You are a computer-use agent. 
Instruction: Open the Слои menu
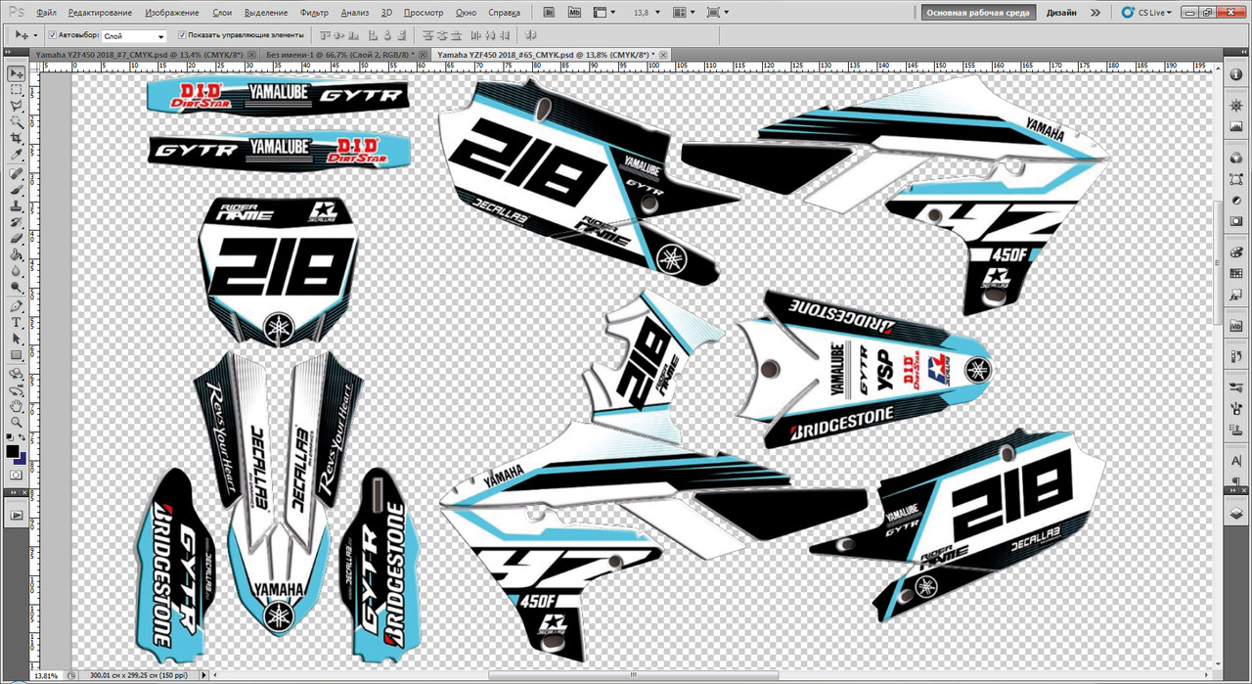click(x=222, y=13)
